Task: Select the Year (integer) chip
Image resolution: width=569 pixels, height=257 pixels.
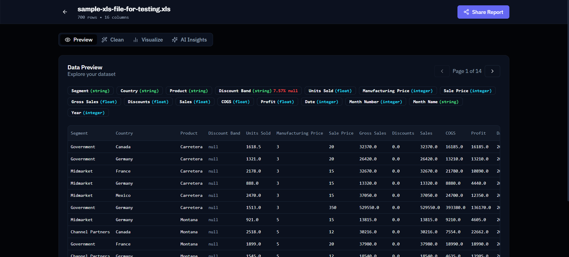Action: pos(88,113)
